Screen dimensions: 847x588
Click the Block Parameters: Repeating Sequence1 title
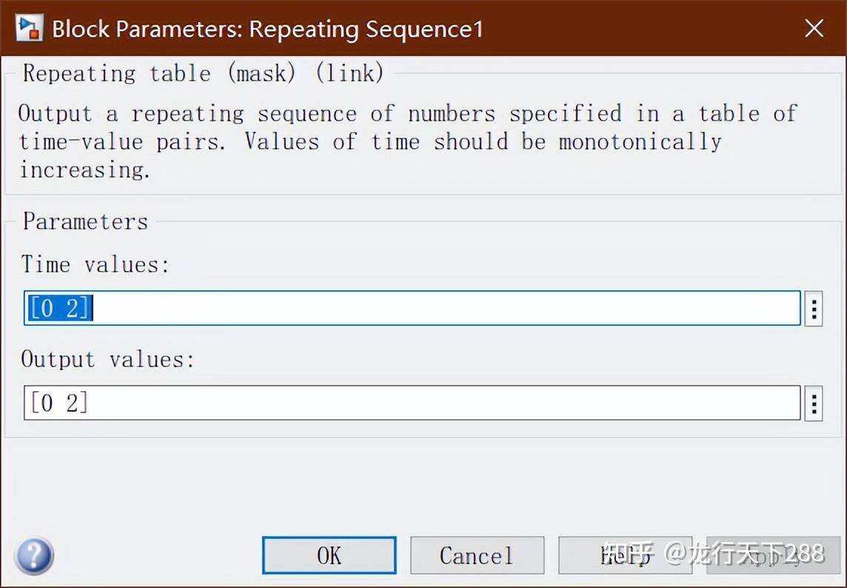pos(267,29)
